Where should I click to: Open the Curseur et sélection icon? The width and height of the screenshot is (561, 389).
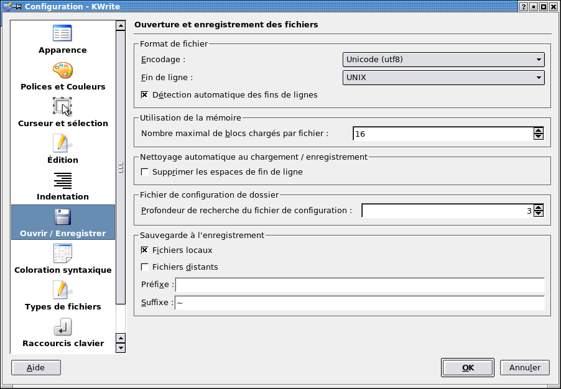click(x=63, y=106)
